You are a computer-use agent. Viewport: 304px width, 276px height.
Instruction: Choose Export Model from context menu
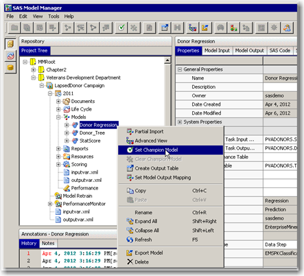pos(170,253)
